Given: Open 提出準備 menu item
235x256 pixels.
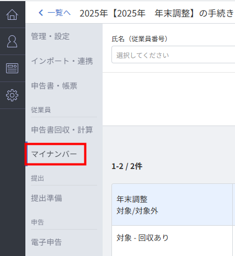Looking at the screenshot, I should [46, 198].
